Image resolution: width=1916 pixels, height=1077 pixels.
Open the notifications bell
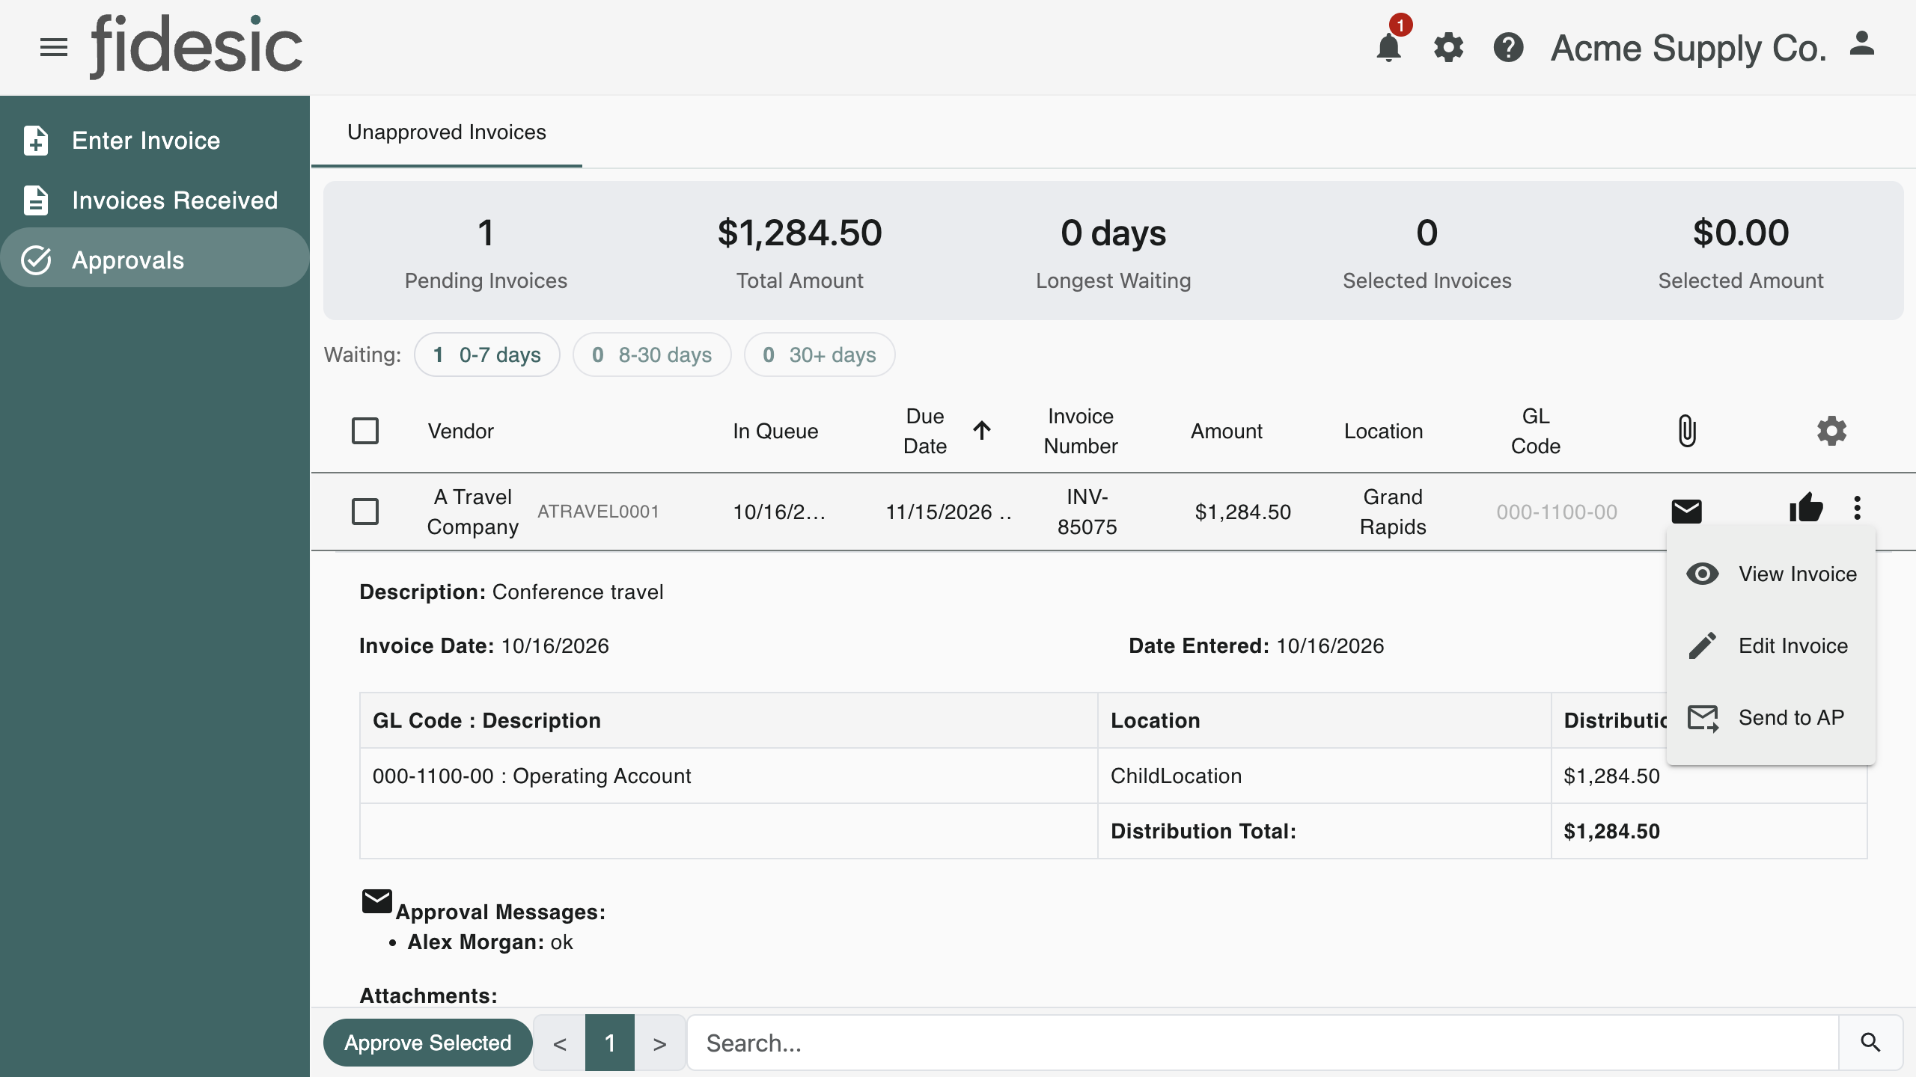pos(1388,48)
